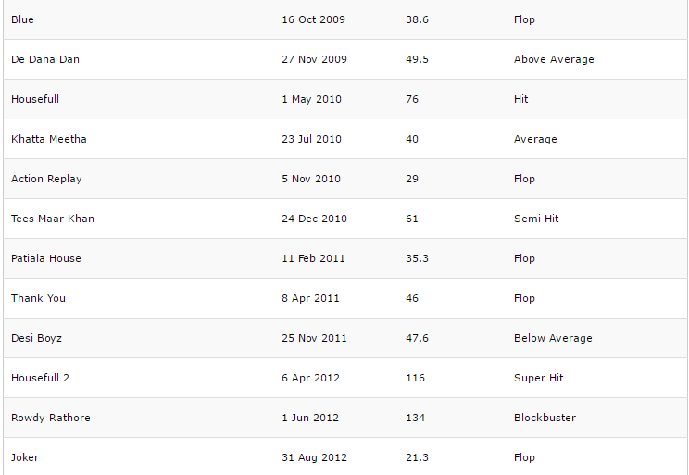Click the release date 16 Oct 2009
Image resolution: width=689 pixels, height=475 pixels.
pyautogui.click(x=312, y=19)
